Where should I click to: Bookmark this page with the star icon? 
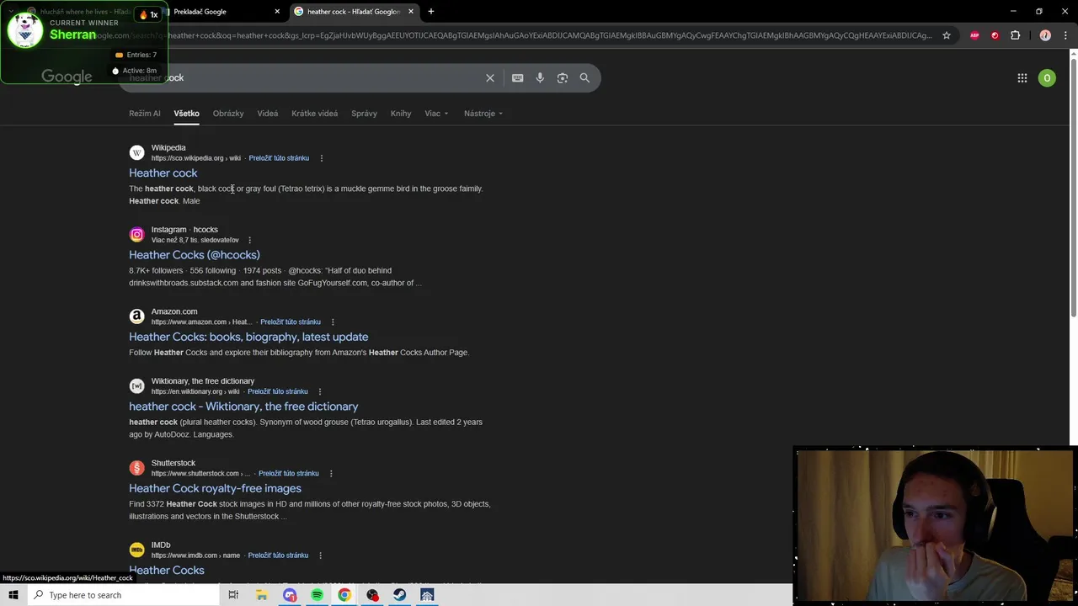coord(947,35)
